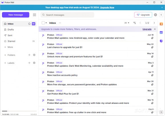Open the settings gear in the top bar
The height and width of the screenshot is (116, 165).
click(x=155, y=15)
